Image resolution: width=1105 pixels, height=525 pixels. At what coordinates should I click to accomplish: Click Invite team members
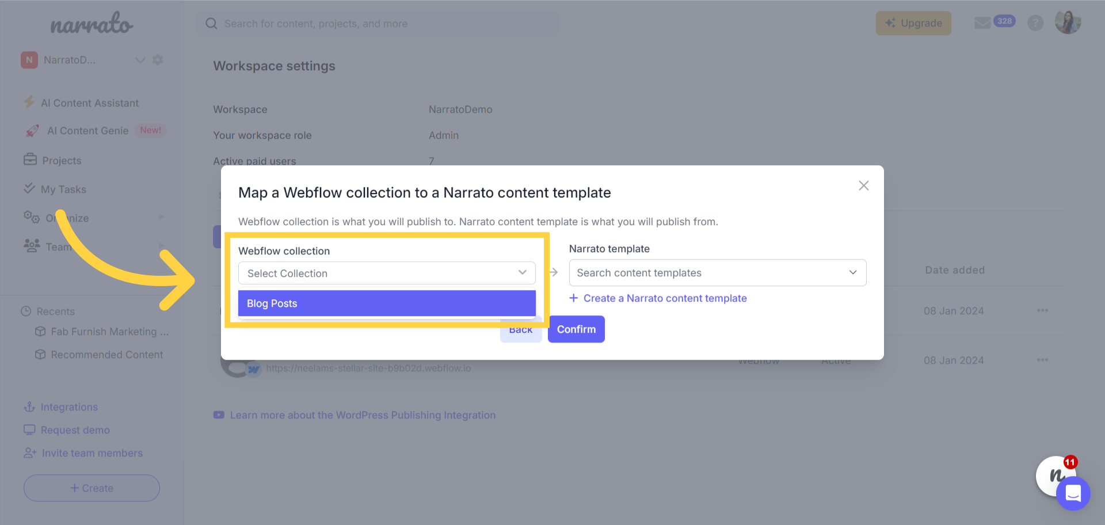tap(92, 453)
